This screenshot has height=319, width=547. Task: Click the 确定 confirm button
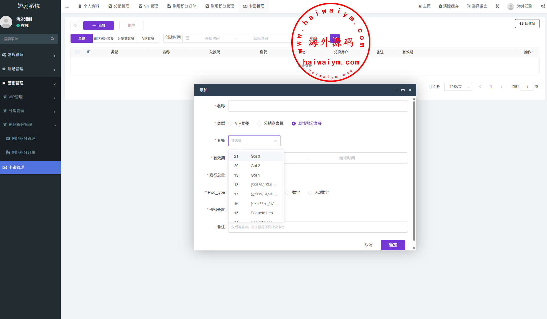click(x=393, y=245)
